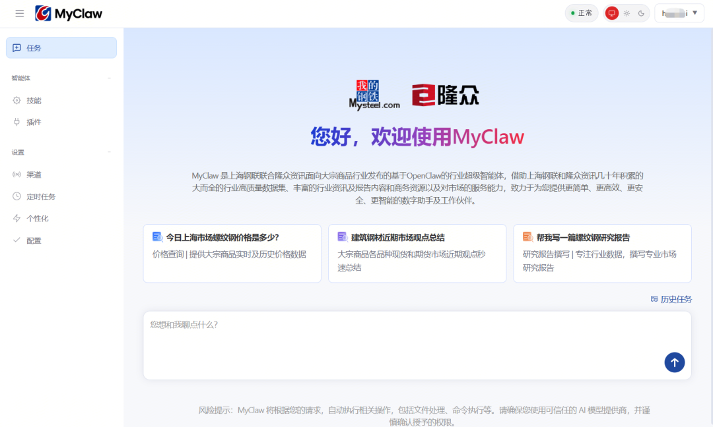
Task: Open 技能 in the sidebar
Action: pos(61,100)
